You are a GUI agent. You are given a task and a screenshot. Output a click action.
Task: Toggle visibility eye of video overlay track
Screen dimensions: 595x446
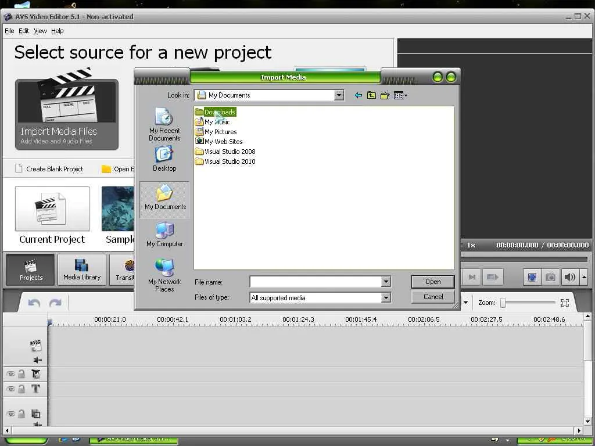10,413
